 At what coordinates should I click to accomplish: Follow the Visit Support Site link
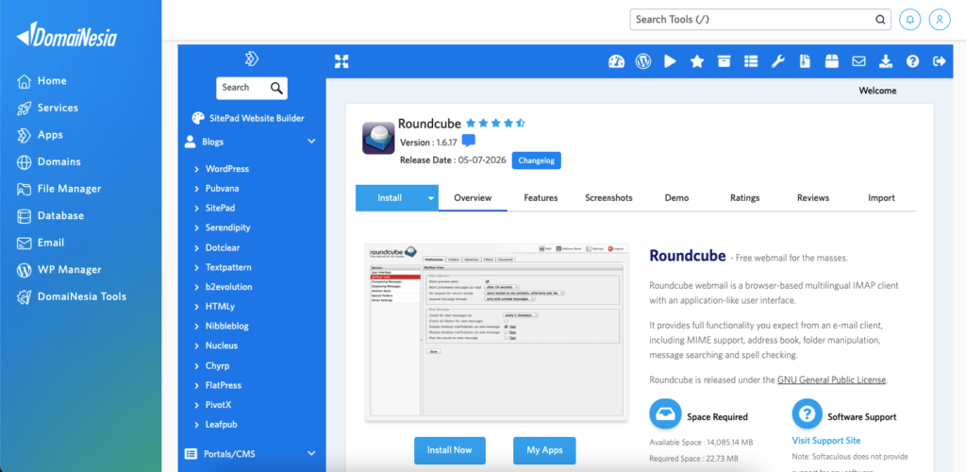pos(826,441)
